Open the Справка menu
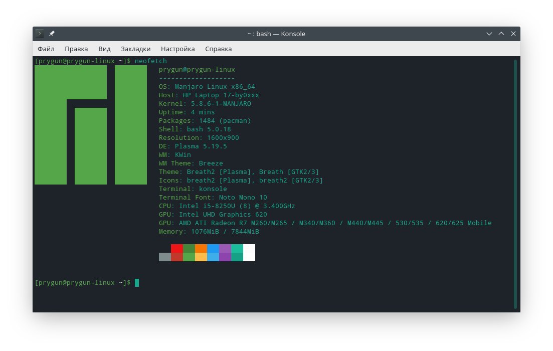 coord(218,49)
